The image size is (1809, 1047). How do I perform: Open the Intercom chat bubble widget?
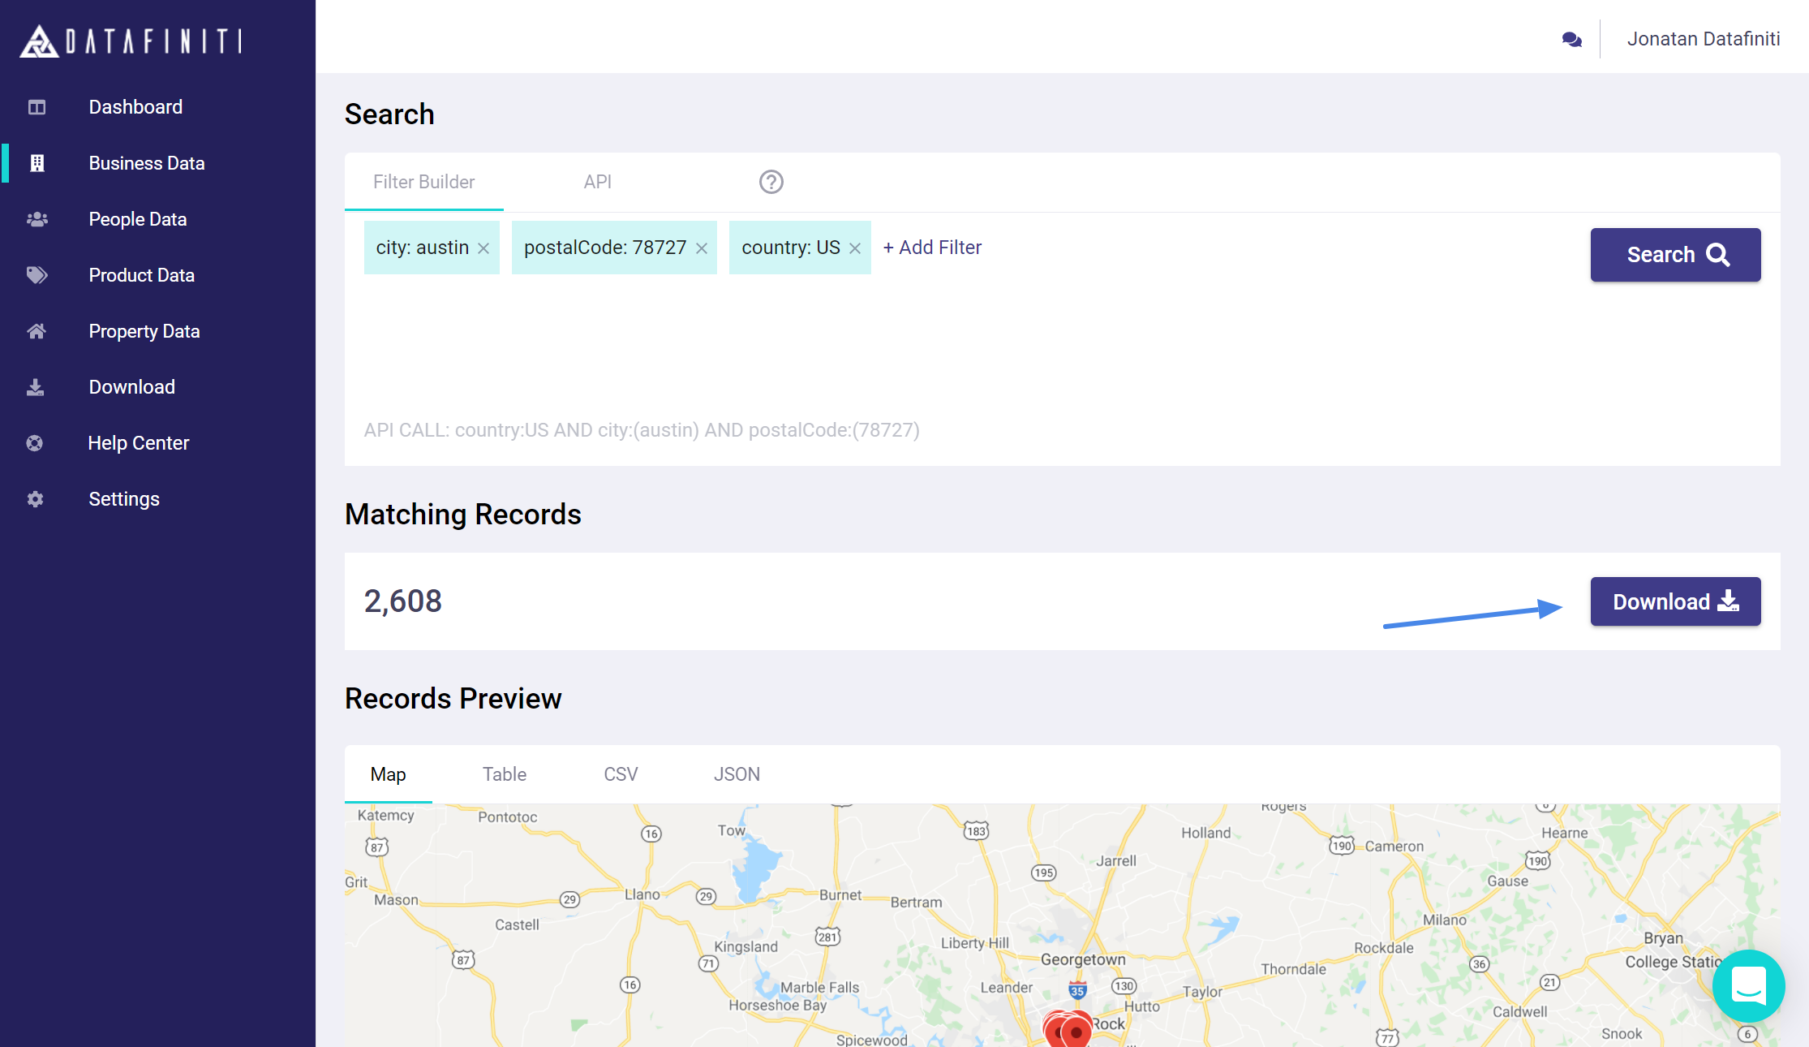1748,985
